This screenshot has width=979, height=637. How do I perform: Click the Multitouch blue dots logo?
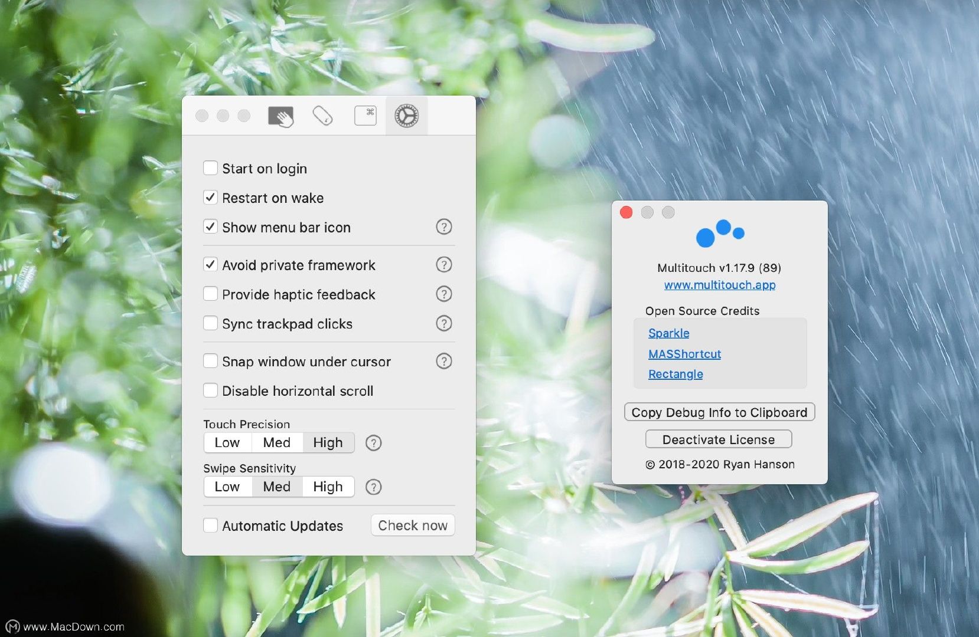pyautogui.click(x=720, y=233)
